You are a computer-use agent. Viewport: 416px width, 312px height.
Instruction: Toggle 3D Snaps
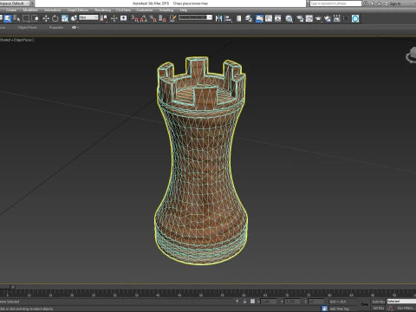tap(135, 18)
